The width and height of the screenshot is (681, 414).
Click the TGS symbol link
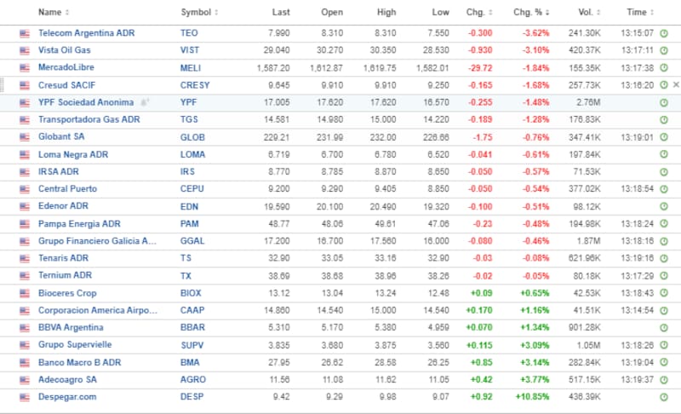[x=190, y=120]
